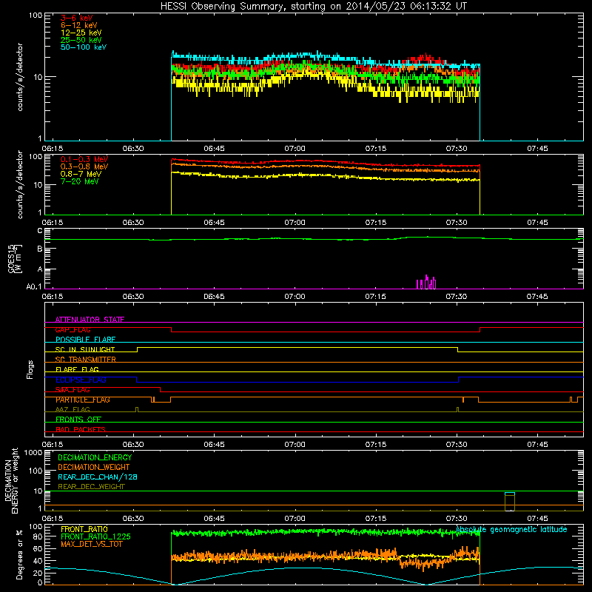Click the DECIMATION_ENERGY legend label
Image resolution: width=592 pixels, height=592 pixels.
95,457
